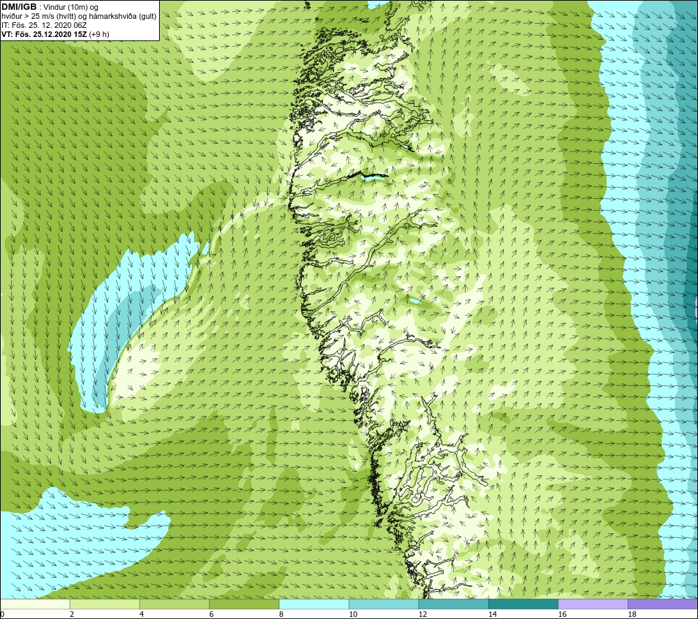Image resolution: width=698 pixels, height=619 pixels.
Task: Click the scale label '18'
Action: pyautogui.click(x=632, y=615)
